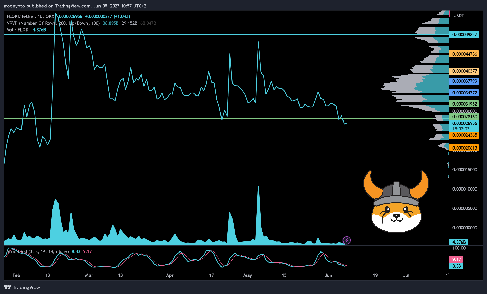Screen dimensions: 487x294
Task: Click the 19 date label on time axis
Action: click(375, 275)
